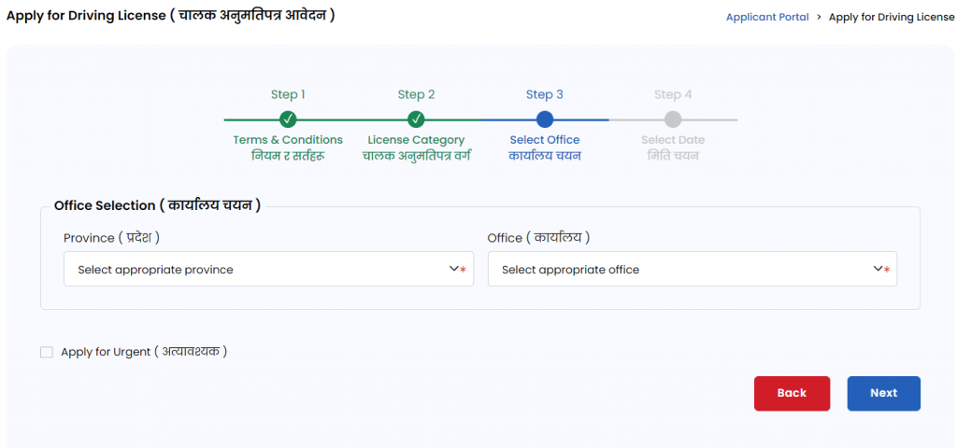Click the Province dropdown chevron arrow
Image resolution: width=957 pixels, height=448 pixels.
click(454, 269)
